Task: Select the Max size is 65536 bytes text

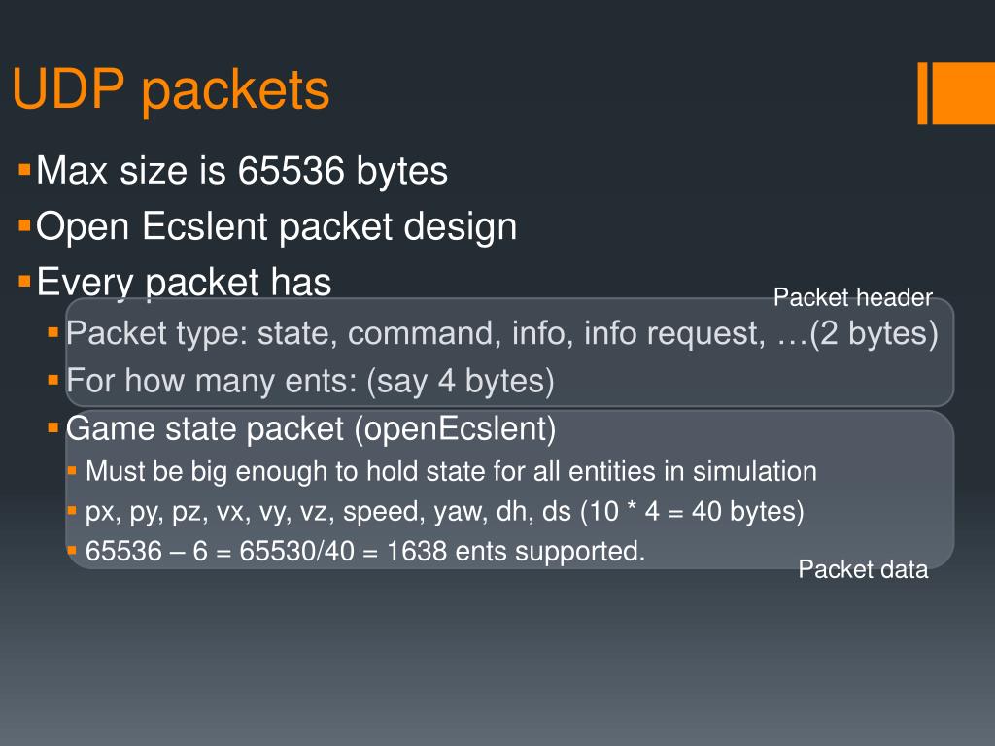Action: point(242,170)
